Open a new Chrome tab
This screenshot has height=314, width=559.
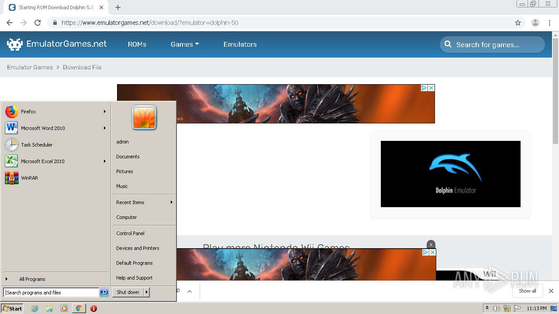(x=118, y=7)
